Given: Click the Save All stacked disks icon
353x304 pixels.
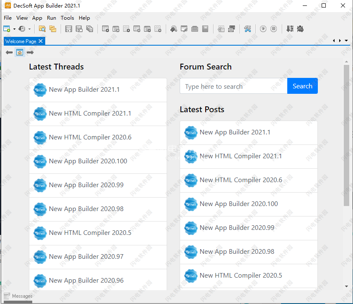Looking at the screenshot, I should [x=90, y=29].
